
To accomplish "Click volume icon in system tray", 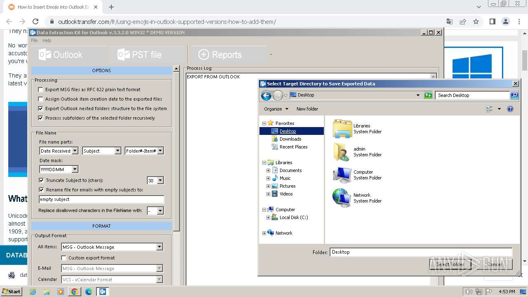I will (469, 292).
